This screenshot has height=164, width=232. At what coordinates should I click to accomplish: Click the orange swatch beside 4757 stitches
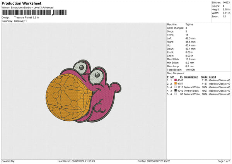point(176,84)
